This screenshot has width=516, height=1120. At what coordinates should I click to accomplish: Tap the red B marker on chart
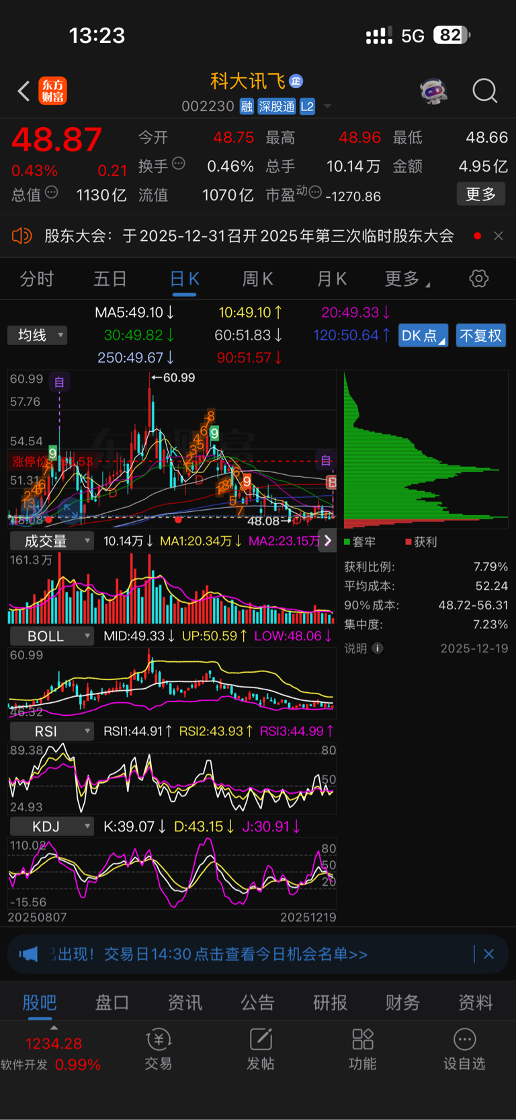[x=331, y=482]
